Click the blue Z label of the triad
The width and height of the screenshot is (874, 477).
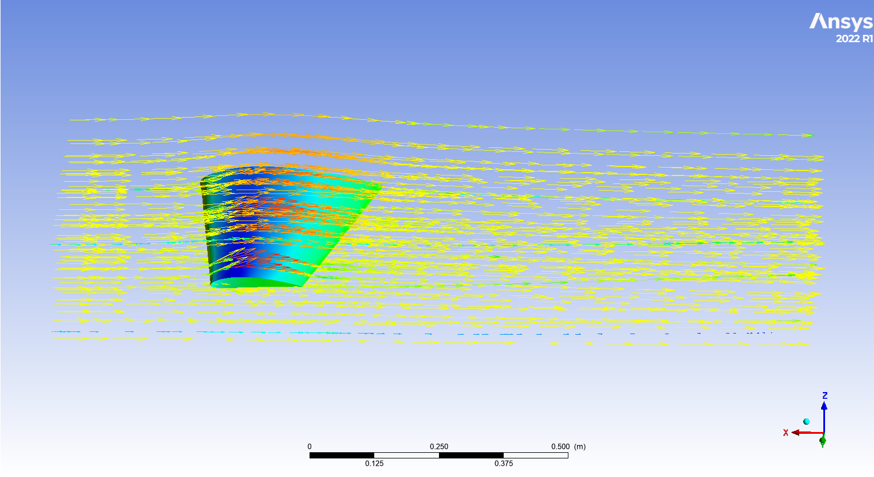[x=825, y=395]
